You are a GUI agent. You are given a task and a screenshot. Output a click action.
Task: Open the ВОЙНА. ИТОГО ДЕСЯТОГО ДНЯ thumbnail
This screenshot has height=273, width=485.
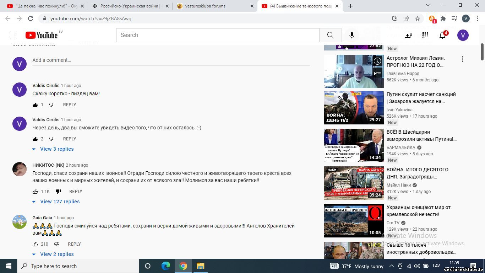tap(354, 183)
